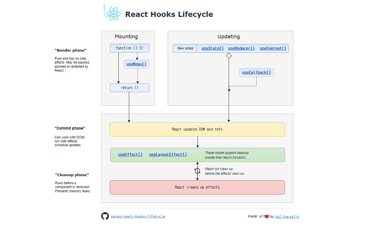Click the 'return ()' box
The width and height of the screenshot is (369, 228).
pyautogui.click(x=129, y=88)
